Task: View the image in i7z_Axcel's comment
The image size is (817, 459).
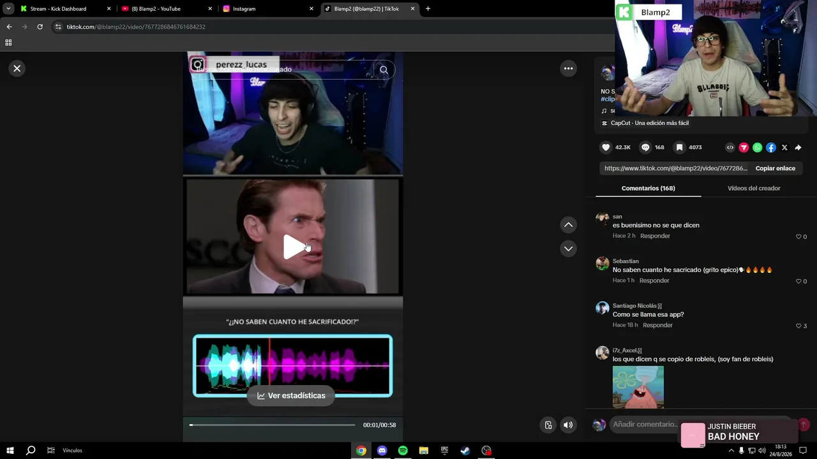Action: pos(638,387)
